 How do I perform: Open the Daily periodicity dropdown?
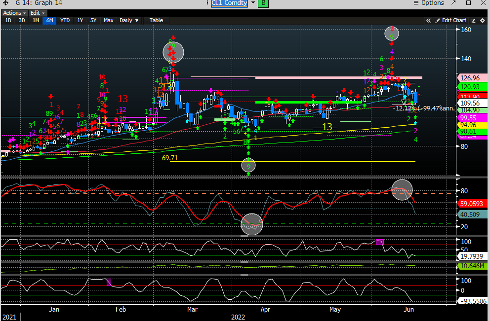[129, 20]
